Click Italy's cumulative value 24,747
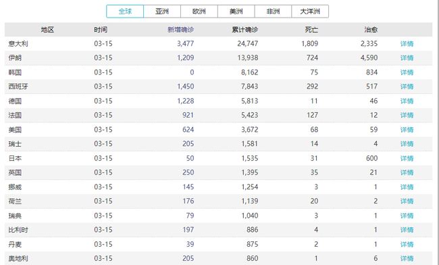Viewport: 439px width, 265px height. pos(247,44)
